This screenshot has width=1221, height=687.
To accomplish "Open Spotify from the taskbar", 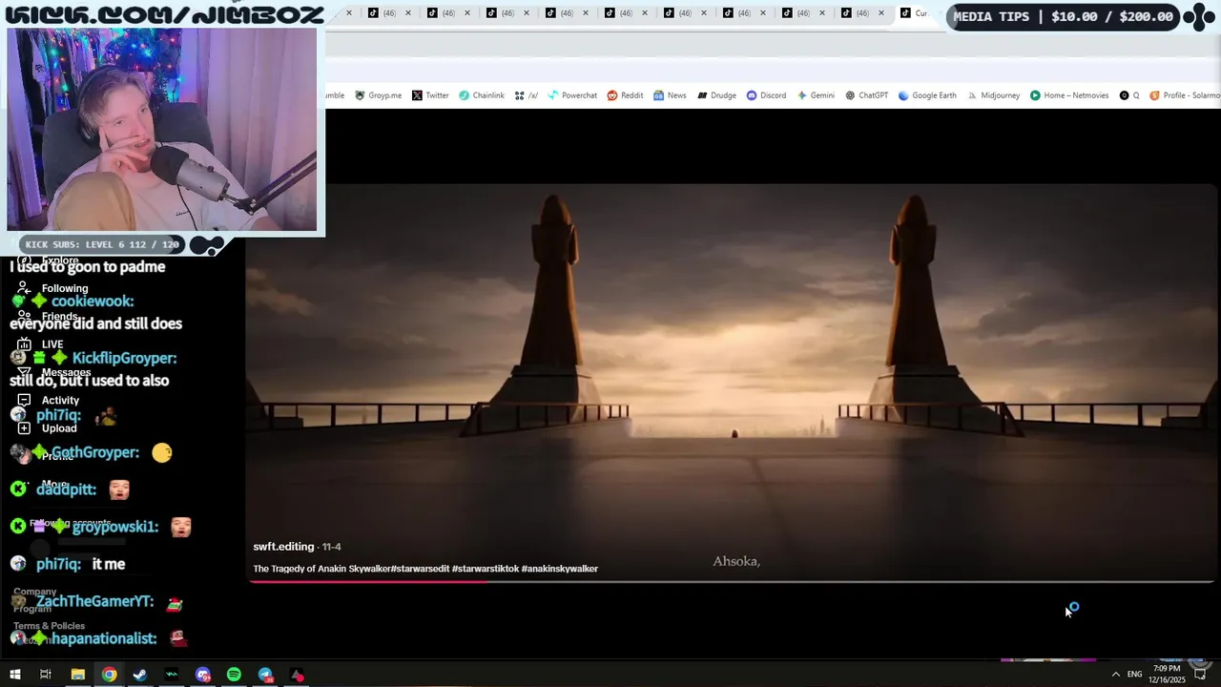I will point(234,675).
